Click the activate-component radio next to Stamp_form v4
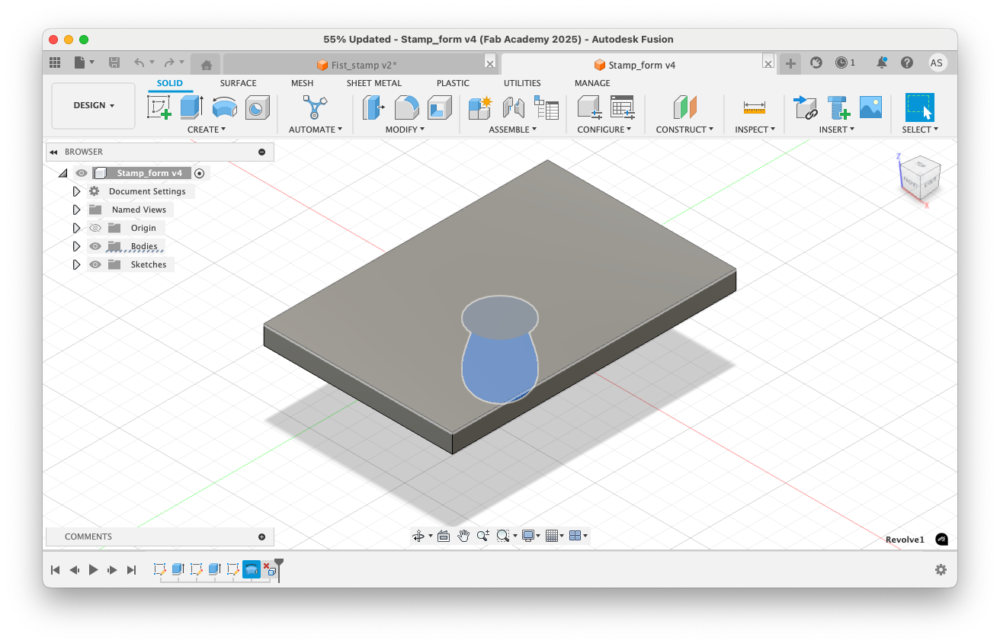This screenshot has height=644, width=1000. [x=200, y=173]
